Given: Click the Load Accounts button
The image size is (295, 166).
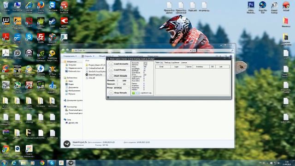Looking at the screenshot, I should pos(118,64).
